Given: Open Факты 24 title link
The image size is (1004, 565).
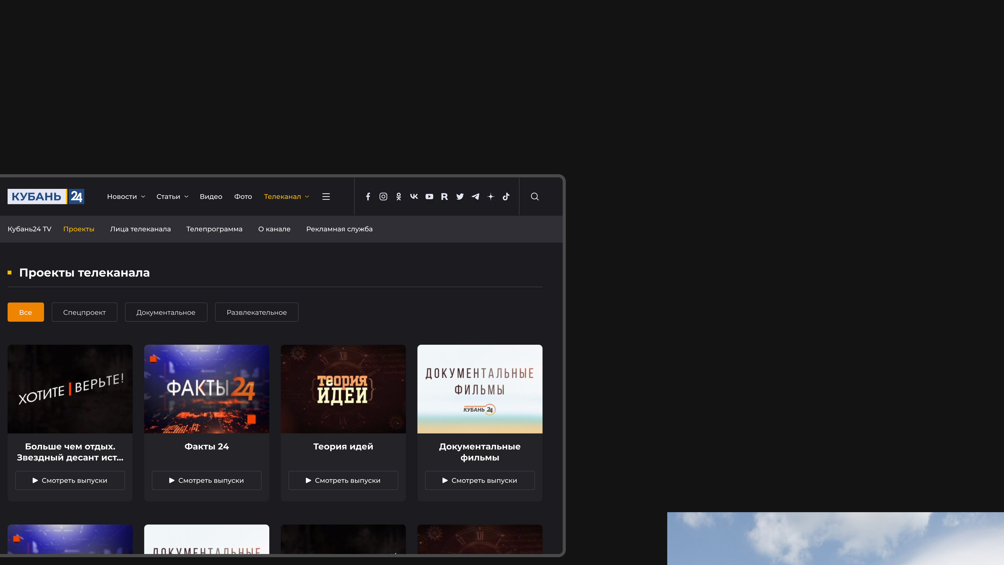Looking at the screenshot, I should pos(207,447).
